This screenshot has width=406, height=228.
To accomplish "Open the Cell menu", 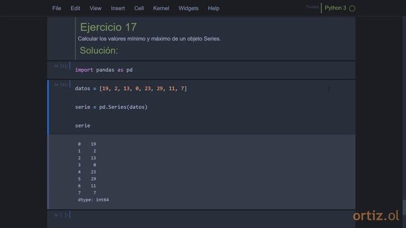I will [x=139, y=8].
